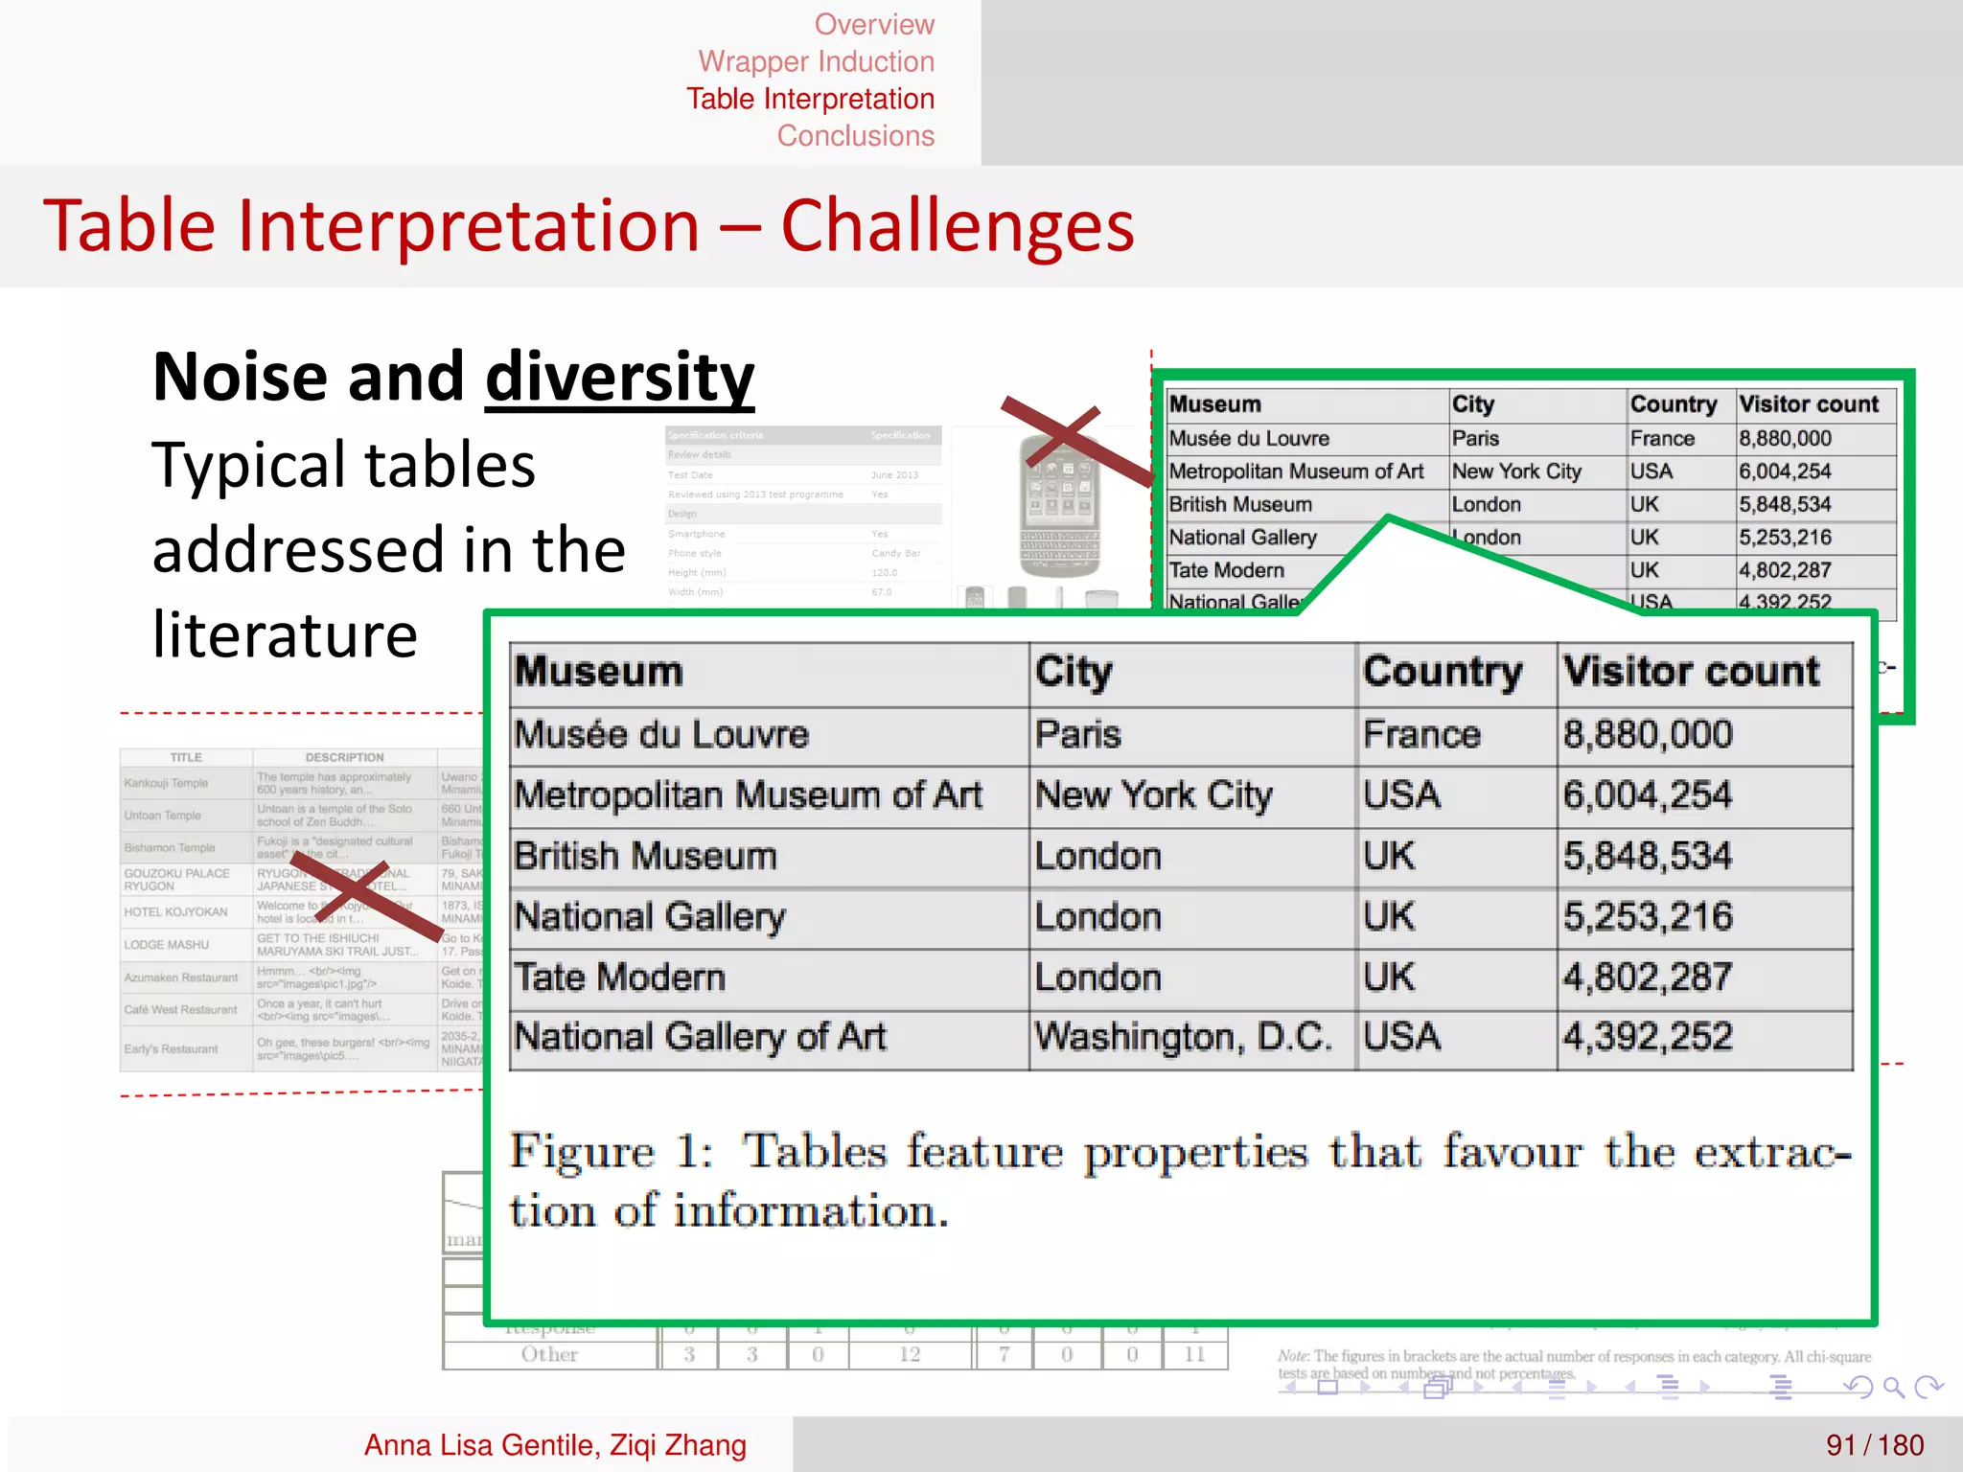Click the section lines navigation icon
Image resolution: width=1963 pixels, height=1472 pixels.
(1668, 1387)
